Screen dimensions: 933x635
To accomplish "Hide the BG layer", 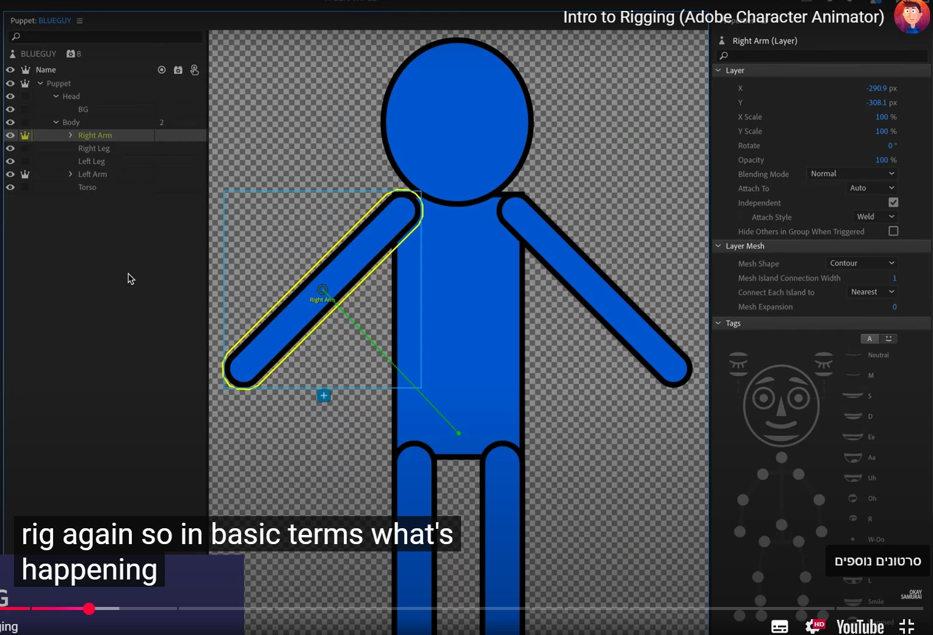I will click(x=10, y=109).
